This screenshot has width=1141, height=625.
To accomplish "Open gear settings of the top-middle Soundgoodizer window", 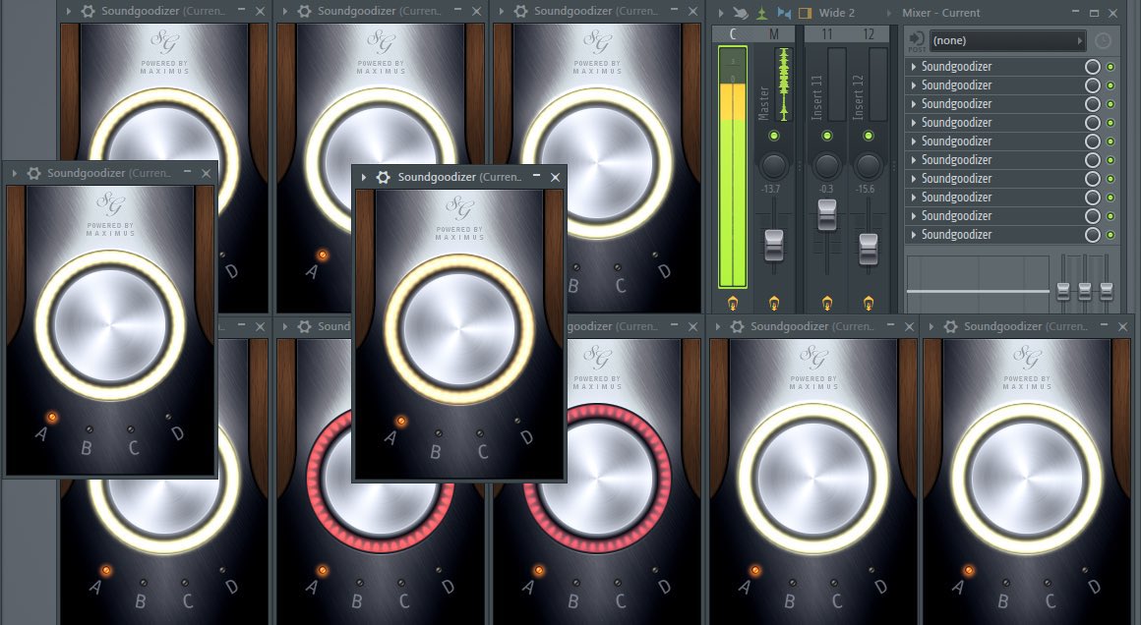I will [304, 11].
